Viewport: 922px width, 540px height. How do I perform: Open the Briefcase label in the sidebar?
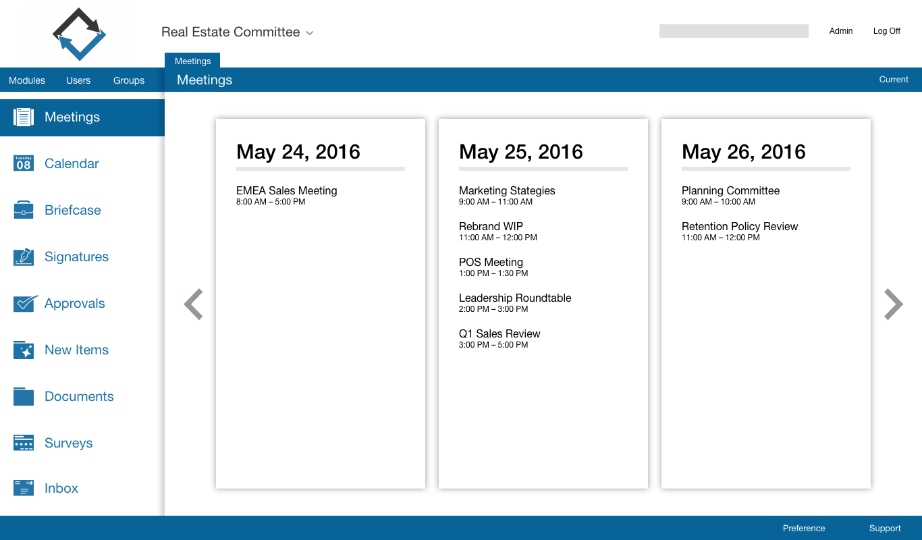coord(73,210)
